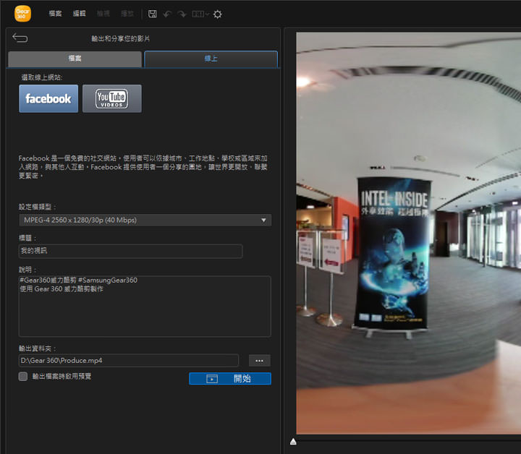Click the undo arrow icon
The height and width of the screenshot is (454, 521).
click(167, 14)
